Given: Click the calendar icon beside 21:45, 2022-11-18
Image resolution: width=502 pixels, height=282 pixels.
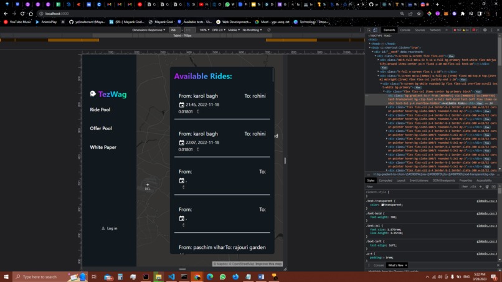Looking at the screenshot, I should click(x=181, y=105).
